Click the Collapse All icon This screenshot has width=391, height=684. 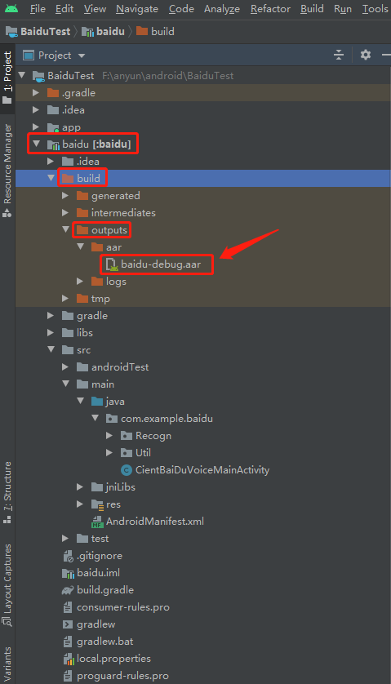tap(339, 55)
